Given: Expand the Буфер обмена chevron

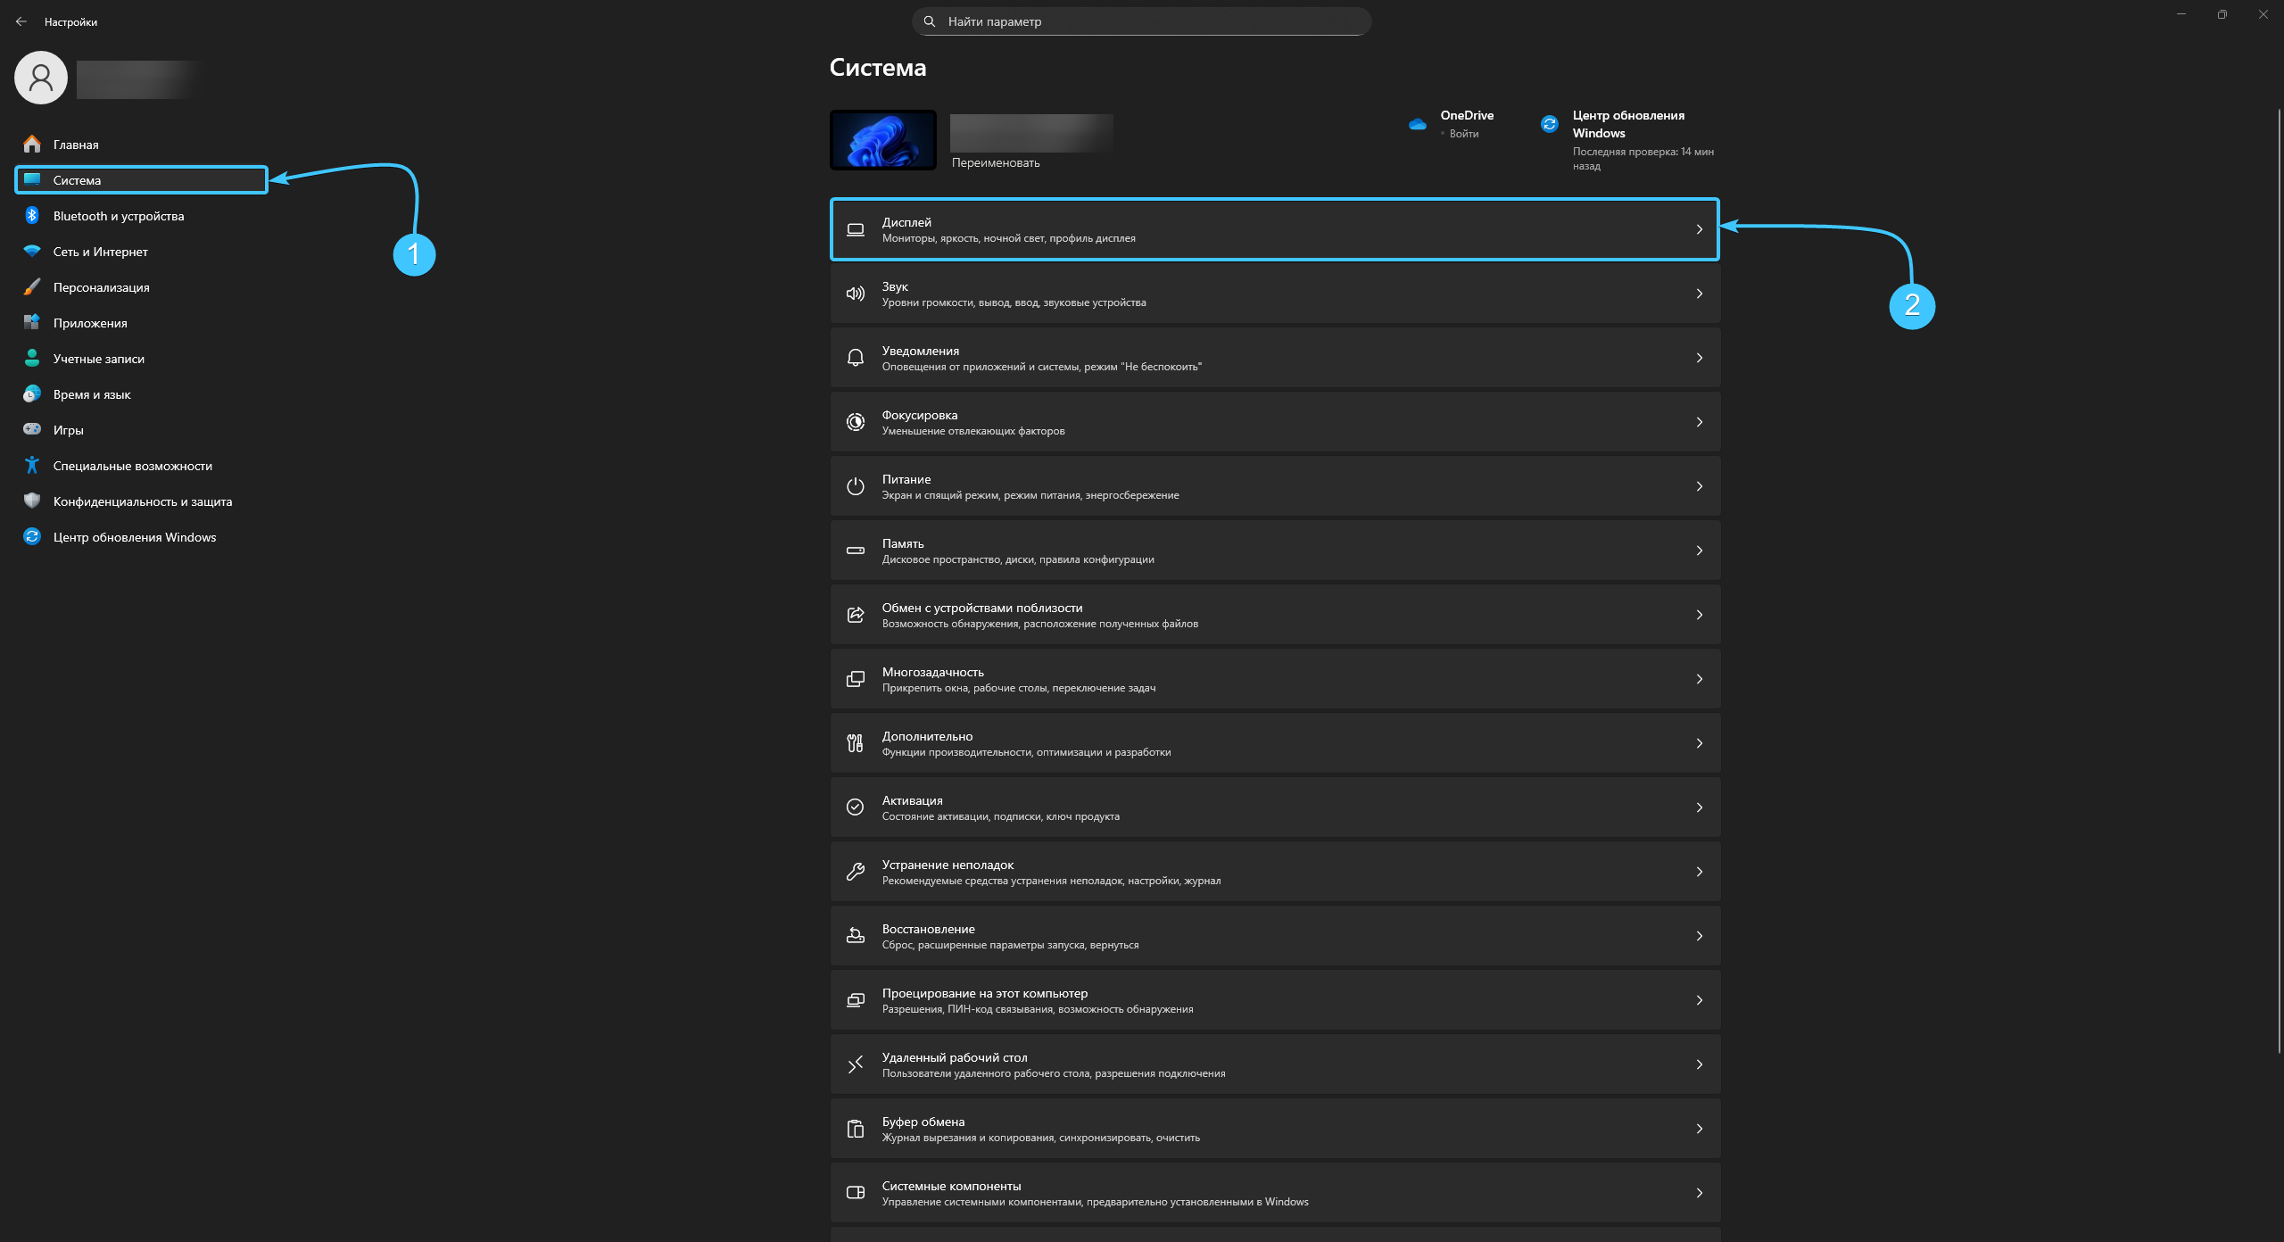Looking at the screenshot, I should (1699, 1129).
